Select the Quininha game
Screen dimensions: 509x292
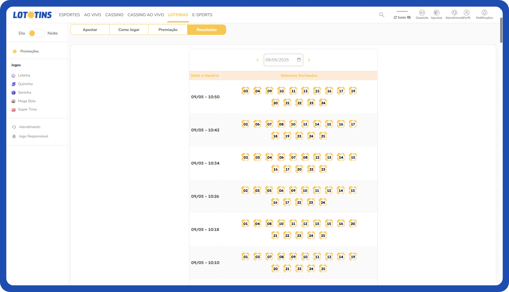click(x=25, y=84)
